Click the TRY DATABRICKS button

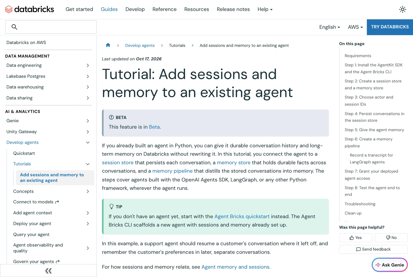tap(390, 27)
